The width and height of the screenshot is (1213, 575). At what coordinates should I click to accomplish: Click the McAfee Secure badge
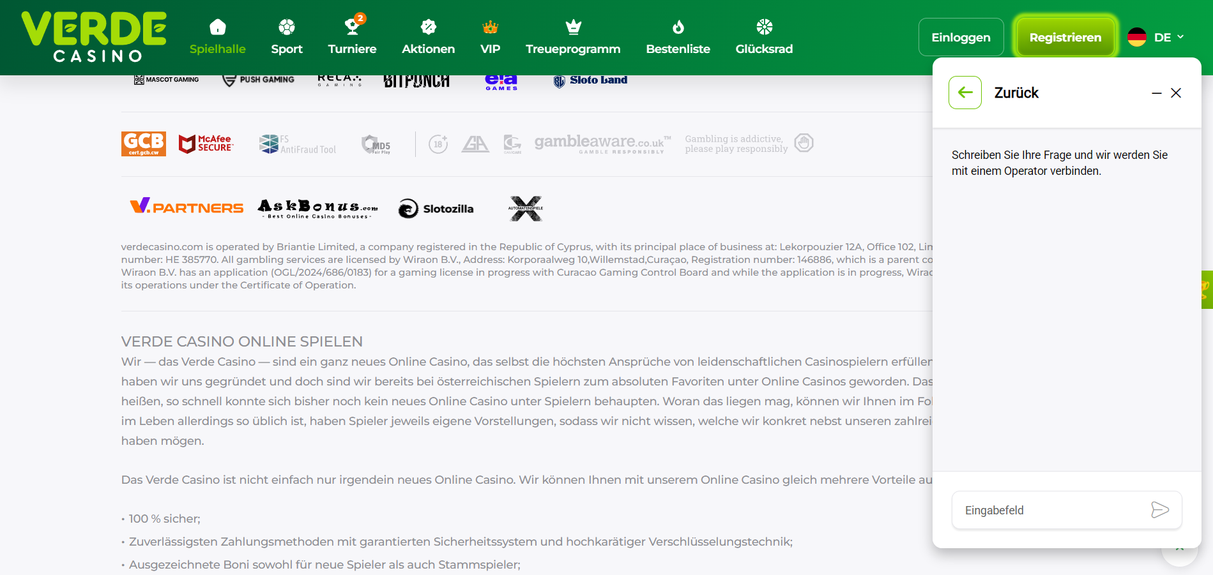(x=206, y=144)
